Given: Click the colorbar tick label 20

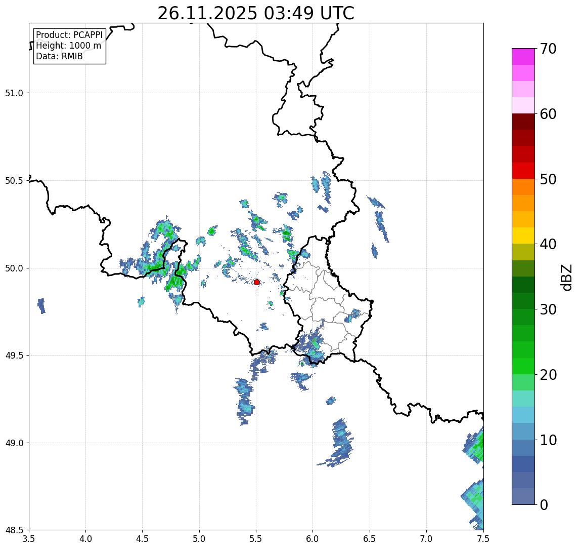Looking at the screenshot, I should tap(548, 374).
